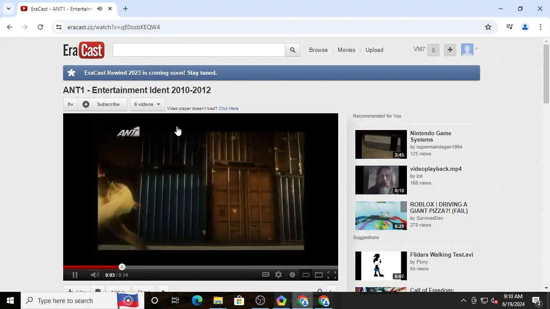Open the player settings gear

coord(278,275)
